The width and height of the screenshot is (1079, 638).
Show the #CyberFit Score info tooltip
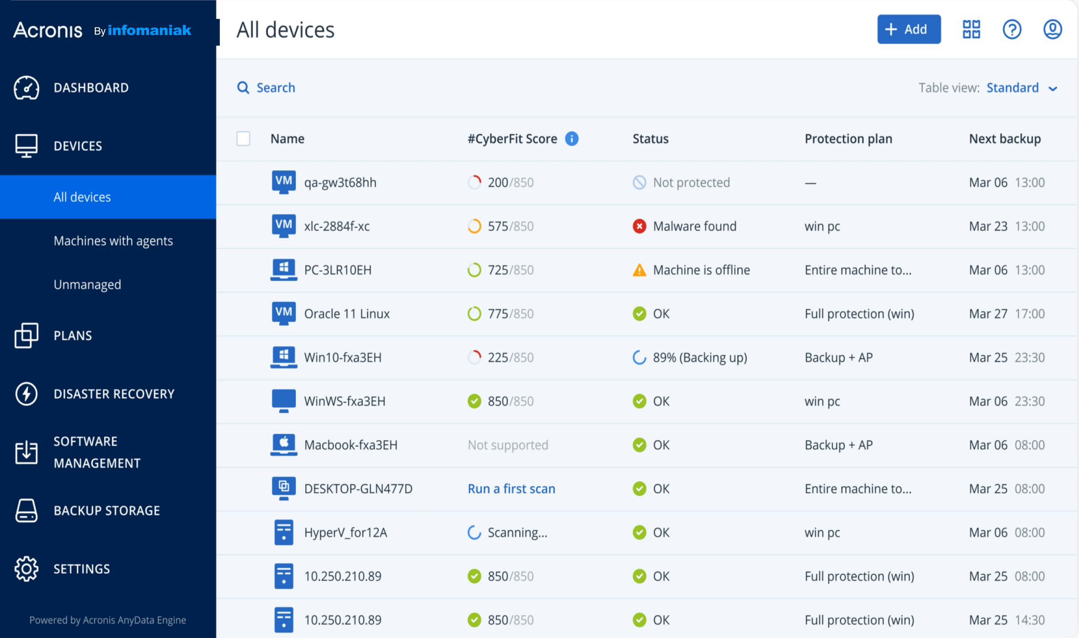(571, 139)
